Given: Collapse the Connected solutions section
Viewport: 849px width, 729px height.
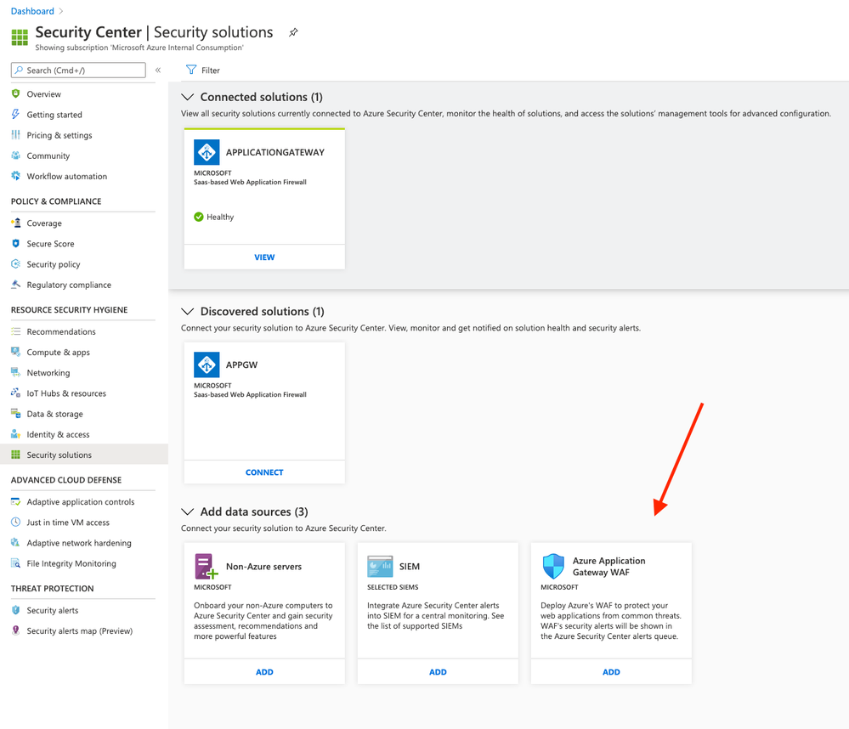Looking at the screenshot, I should pos(187,97).
